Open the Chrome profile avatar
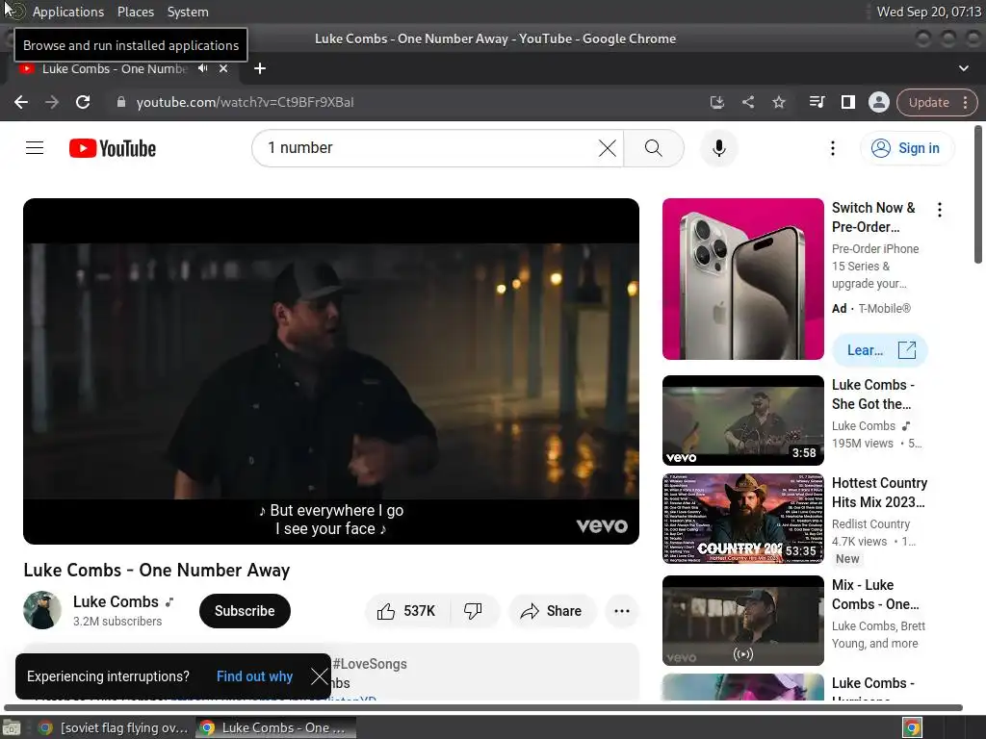 click(878, 102)
